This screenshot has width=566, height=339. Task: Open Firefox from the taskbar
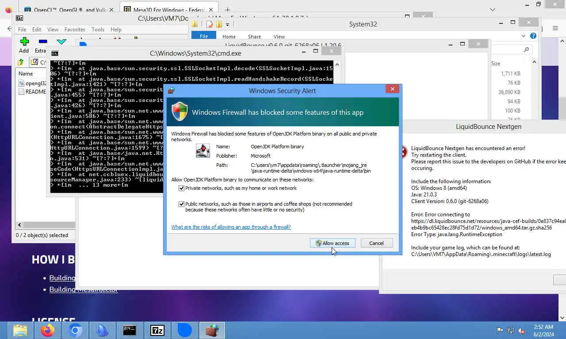click(48, 330)
